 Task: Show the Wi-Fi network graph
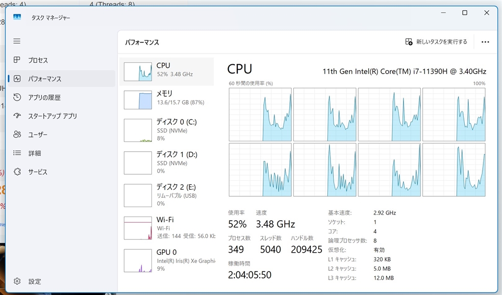[x=167, y=228]
